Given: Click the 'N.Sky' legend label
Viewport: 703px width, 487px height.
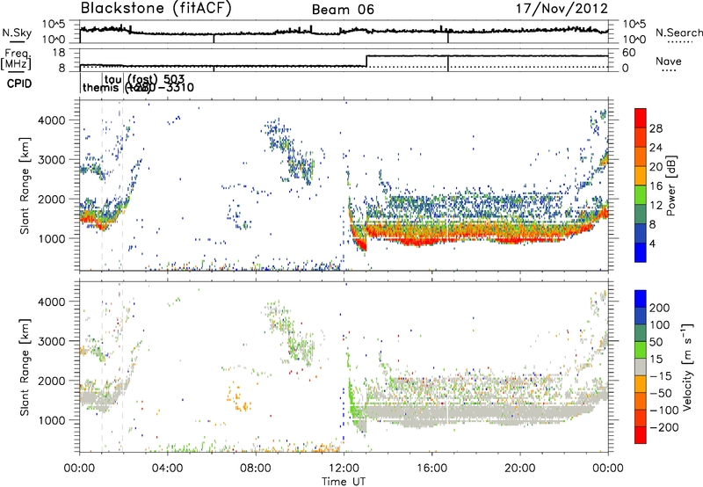Looking at the screenshot, I should (17, 33).
